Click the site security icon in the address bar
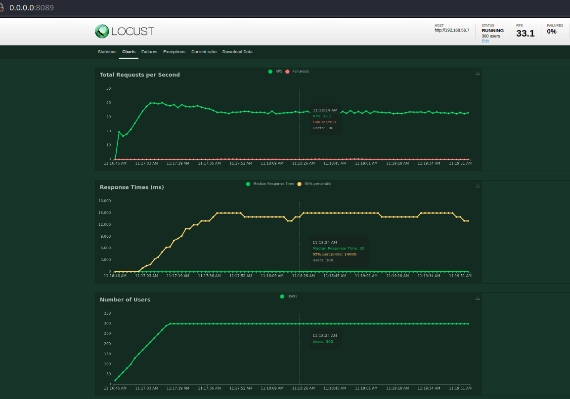 coord(2,8)
